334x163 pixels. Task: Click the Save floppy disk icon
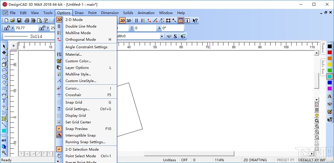click(x=19, y=20)
